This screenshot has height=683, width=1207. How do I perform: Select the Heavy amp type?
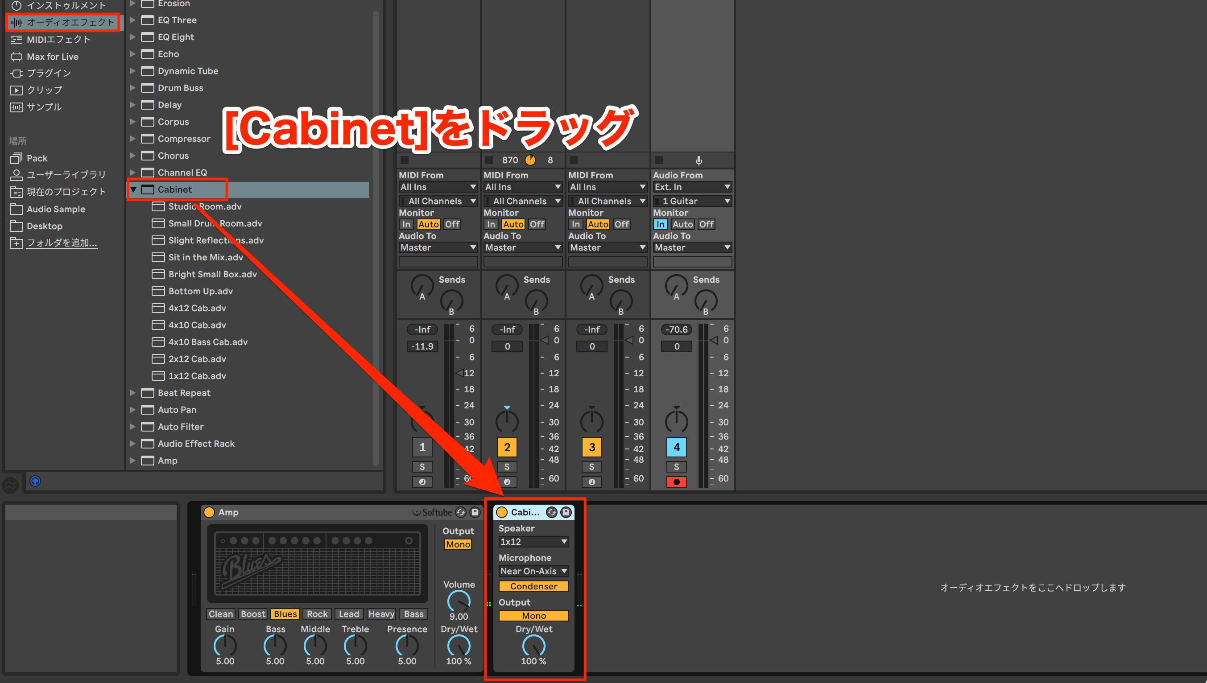381,614
